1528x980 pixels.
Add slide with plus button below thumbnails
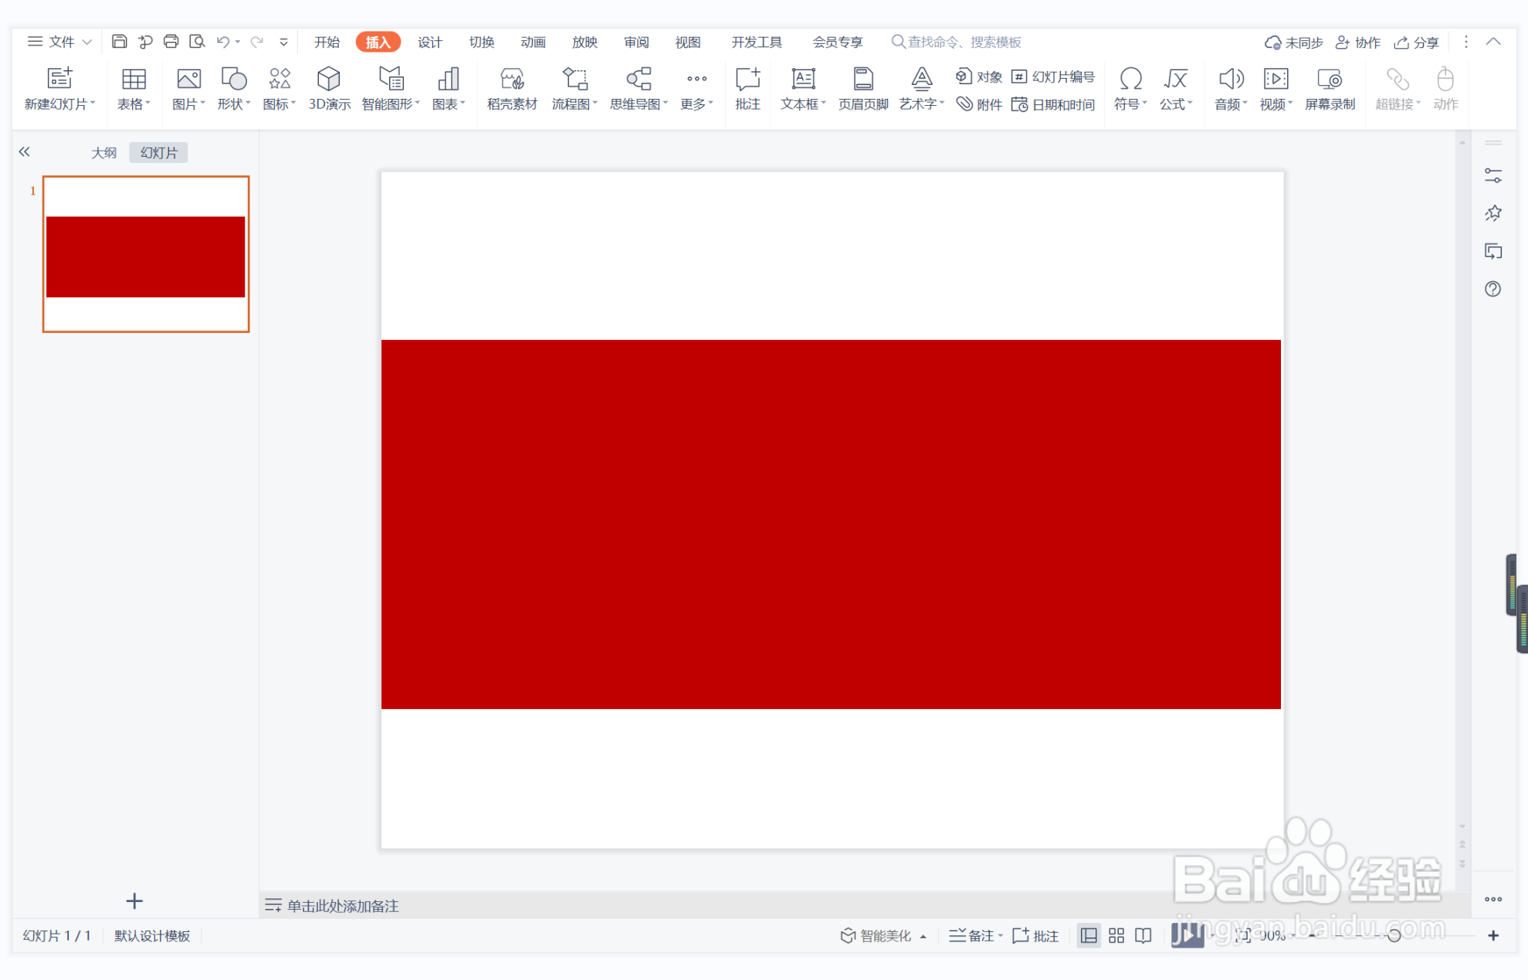(x=134, y=900)
